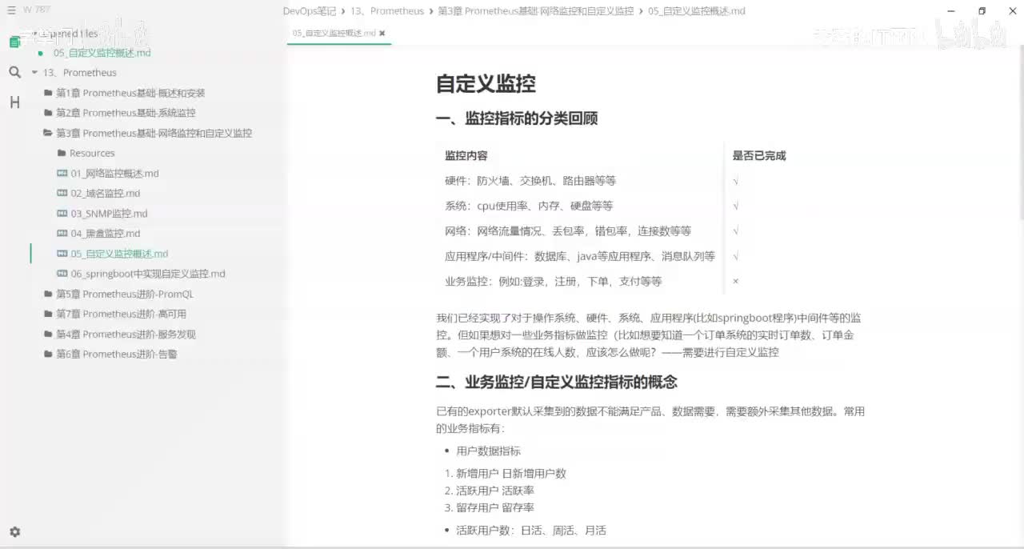Click list item 新增用户 日新增用户数
The image size is (1024, 549).
[511, 473]
